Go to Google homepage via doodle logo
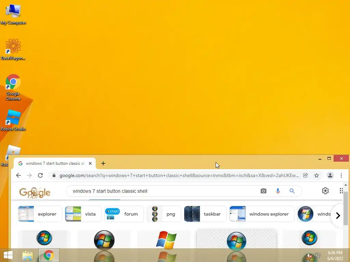This screenshot has width=350, height=262. [x=35, y=192]
